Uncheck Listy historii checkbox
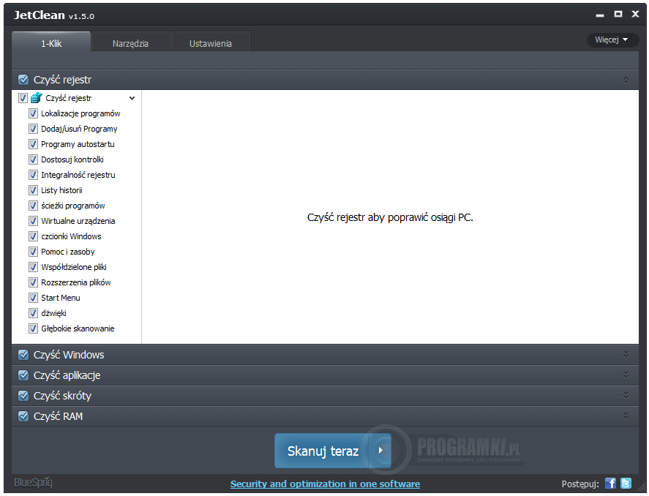Viewport: 649px width, 496px height. click(33, 190)
